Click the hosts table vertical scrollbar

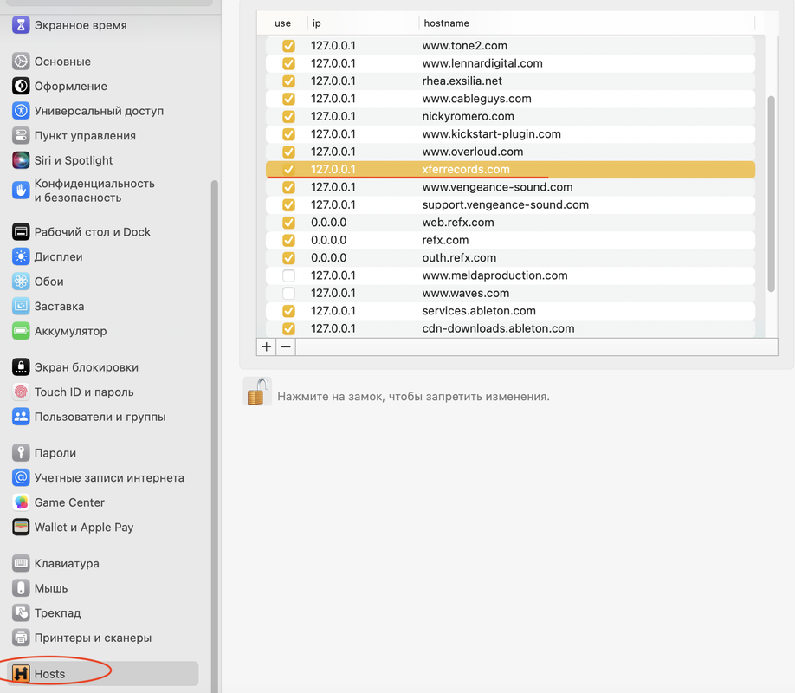coord(771,194)
